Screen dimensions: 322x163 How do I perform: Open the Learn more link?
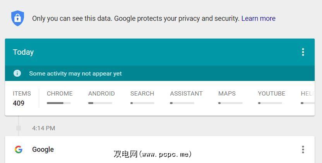pos(258,18)
